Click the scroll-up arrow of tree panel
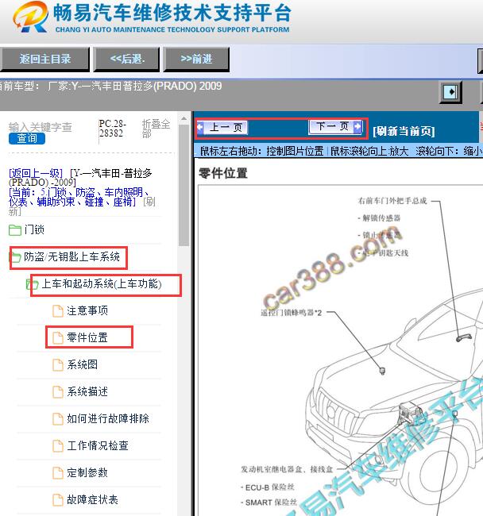 [184, 119]
